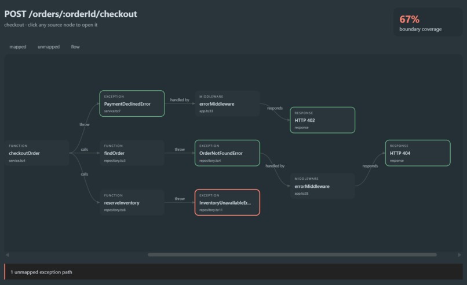Open the PaymentDeclinedError exception node
467x285 pixels.
pos(132,103)
